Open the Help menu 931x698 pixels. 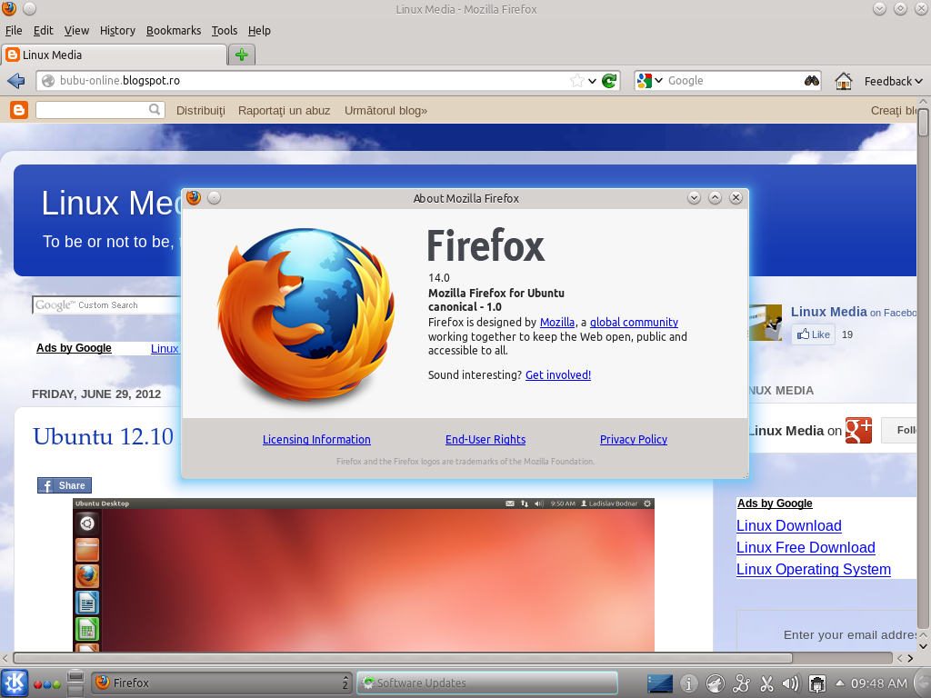point(259,30)
